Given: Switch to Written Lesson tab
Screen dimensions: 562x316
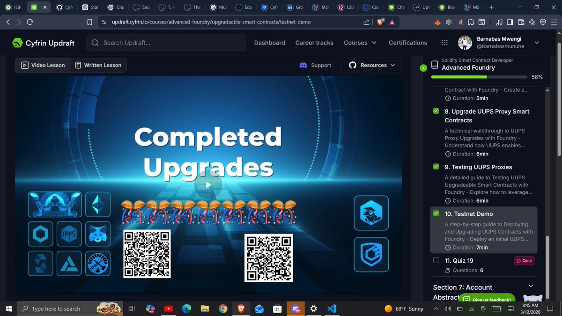Looking at the screenshot, I should point(98,65).
